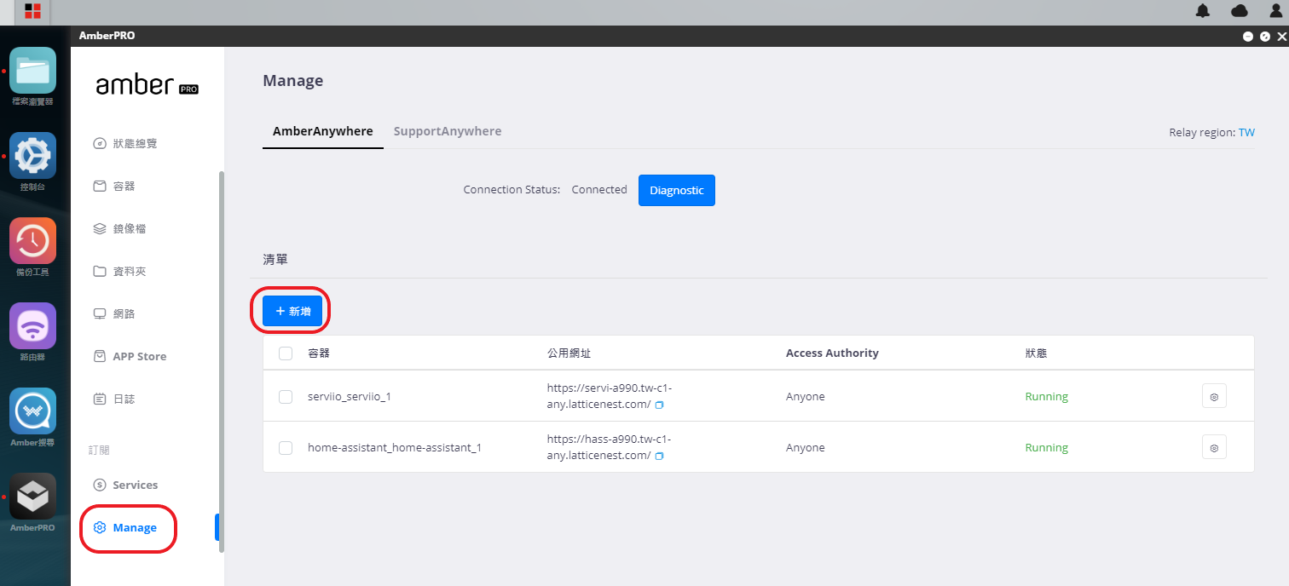Image resolution: width=1289 pixels, height=586 pixels.
Task: Click the Diagnostic button
Action: (677, 190)
